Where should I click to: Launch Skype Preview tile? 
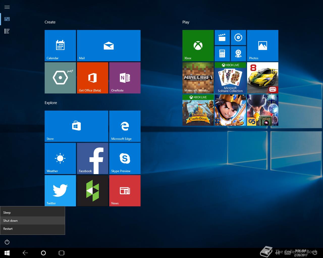pyautogui.click(x=125, y=158)
